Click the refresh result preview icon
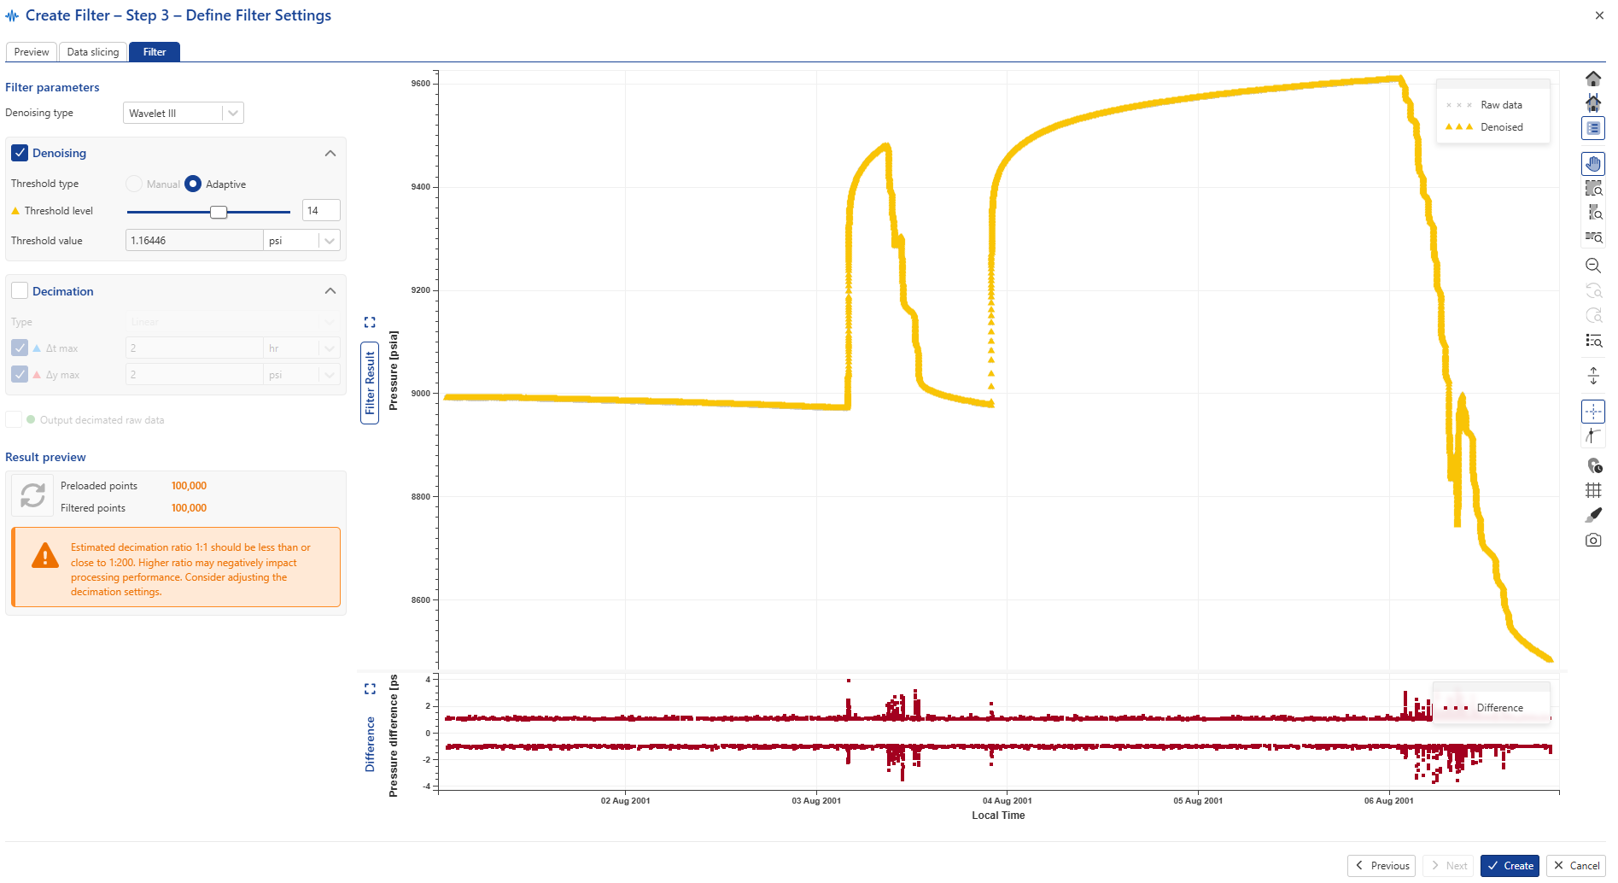The height and width of the screenshot is (883, 1618). pos(32,495)
